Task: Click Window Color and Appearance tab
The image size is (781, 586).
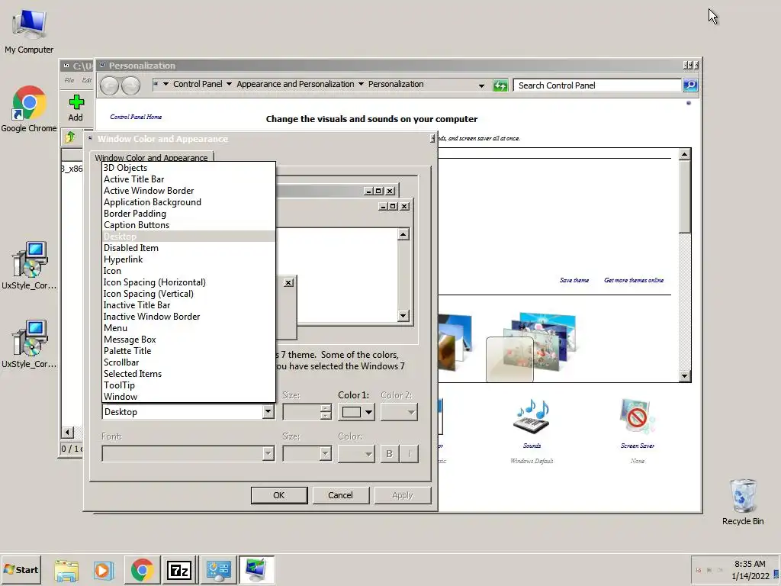Action: tap(152, 157)
